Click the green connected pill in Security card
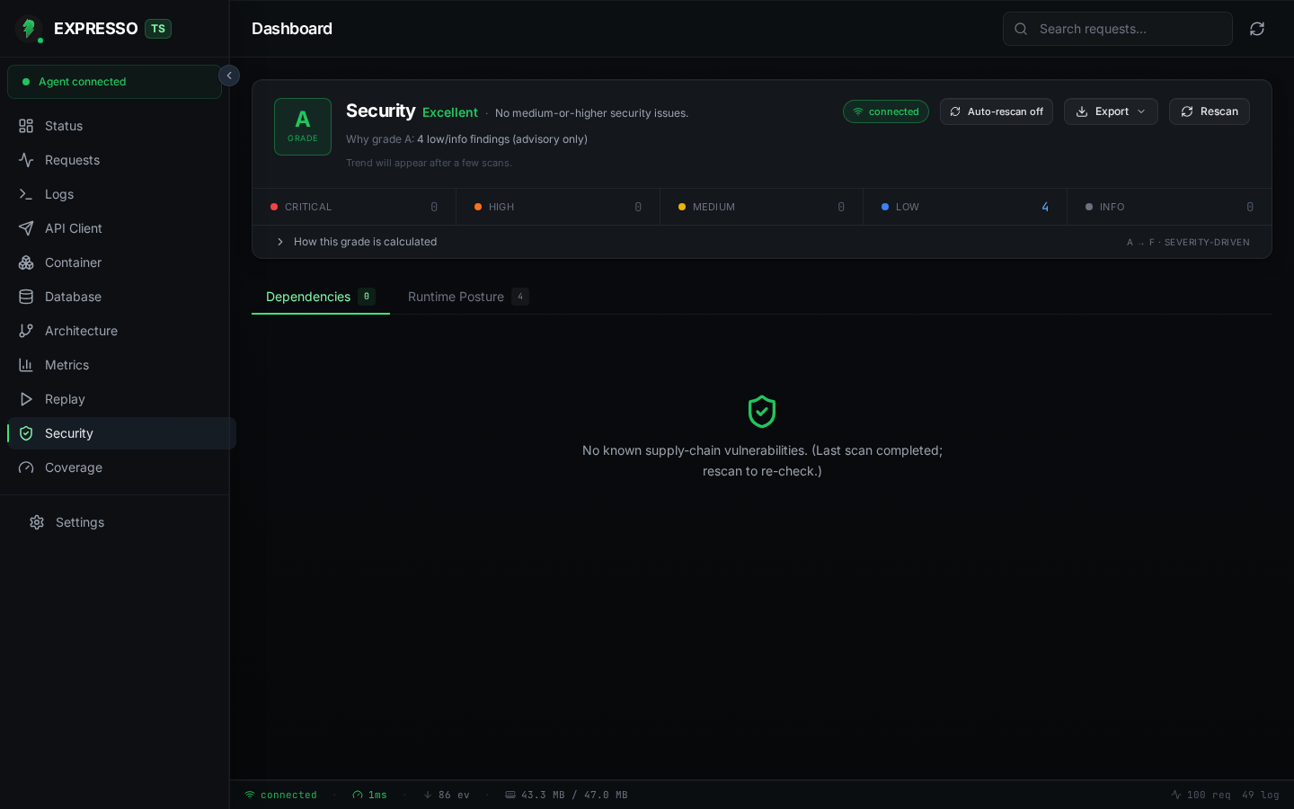 coord(886,111)
